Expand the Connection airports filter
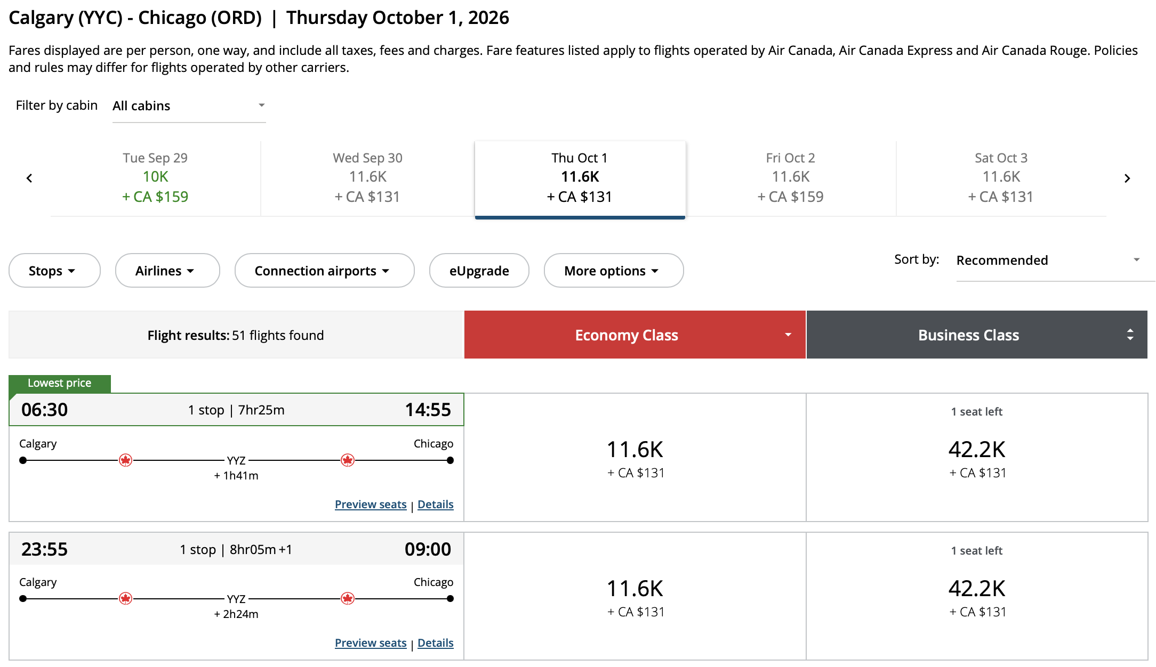1156x667 pixels. [324, 271]
